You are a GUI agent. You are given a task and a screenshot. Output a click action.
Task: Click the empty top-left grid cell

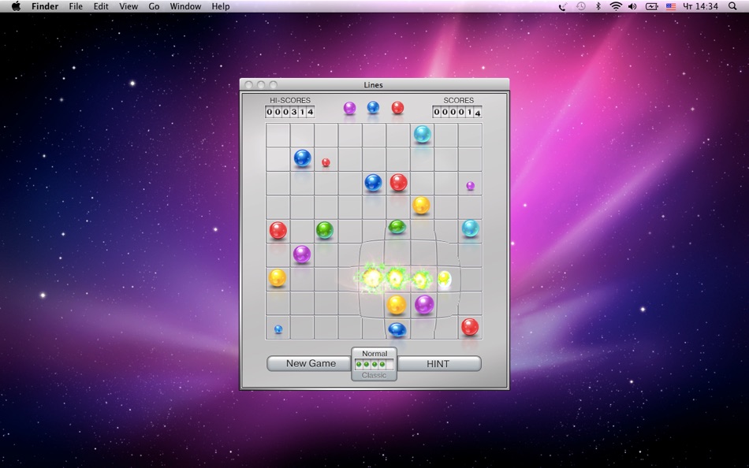(278, 136)
